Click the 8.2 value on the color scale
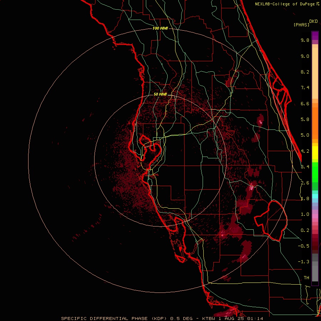 (305, 72)
